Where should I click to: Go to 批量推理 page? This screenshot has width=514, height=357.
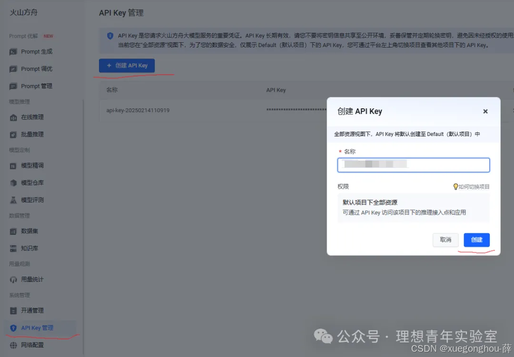click(x=32, y=134)
